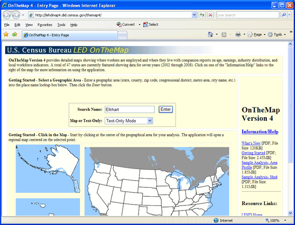This screenshot has height=225, width=295.
Task: Click the Enter button beside Search Name
Action: tap(166, 109)
